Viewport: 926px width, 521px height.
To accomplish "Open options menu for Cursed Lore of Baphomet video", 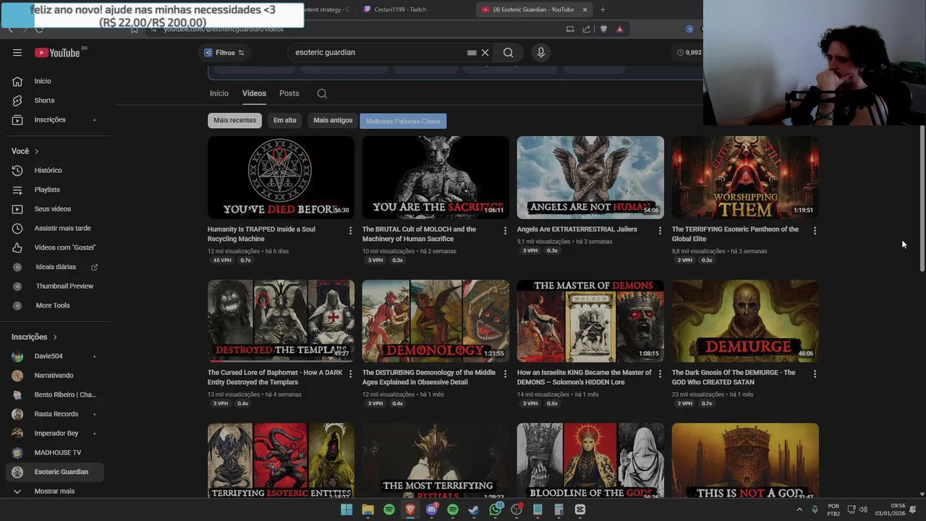I will click(x=350, y=373).
